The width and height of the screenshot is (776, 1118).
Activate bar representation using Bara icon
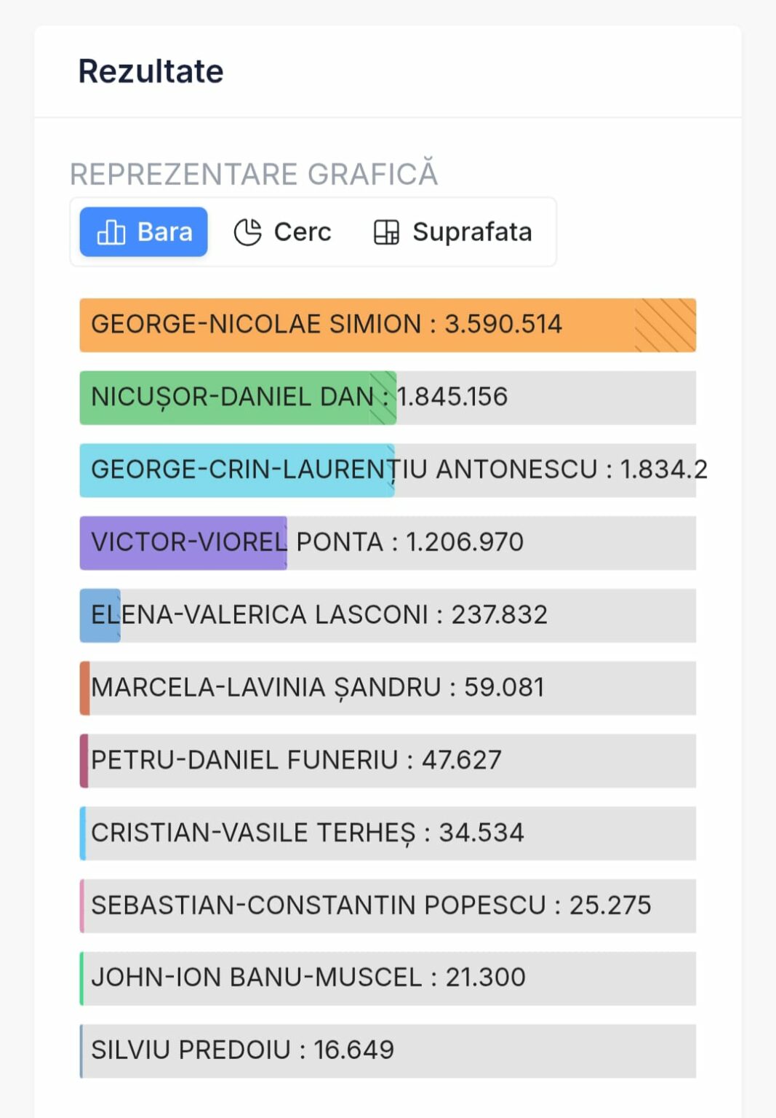click(x=110, y=231)
